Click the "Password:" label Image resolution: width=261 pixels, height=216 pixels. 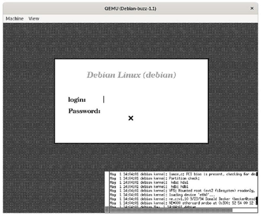[84, 111]
